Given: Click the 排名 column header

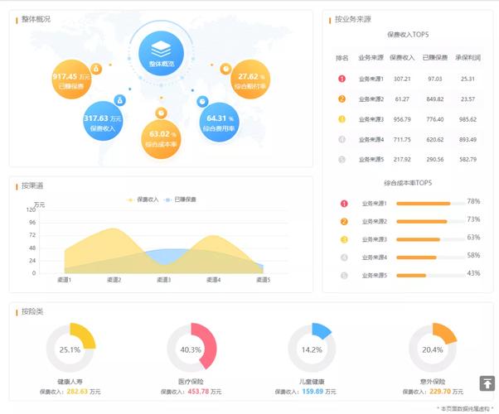Looking at the screenshot, I should pos(342,58).
